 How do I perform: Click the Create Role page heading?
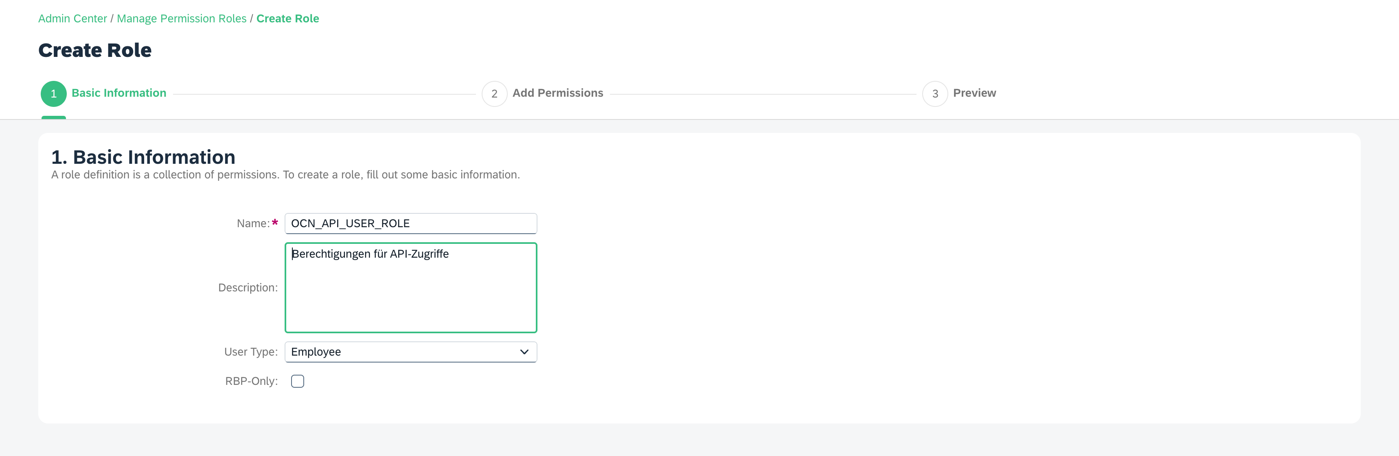pos(94,50)
